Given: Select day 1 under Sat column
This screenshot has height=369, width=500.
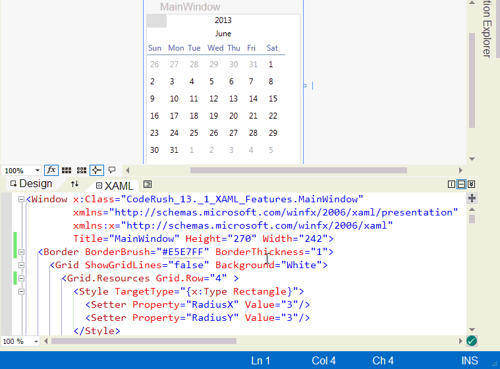Looking at the screenshot, I should [x=271, y=65].
